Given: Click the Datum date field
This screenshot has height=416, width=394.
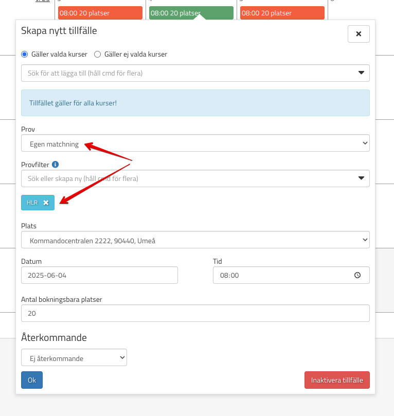Looking at the screenshot, I should coord(99,275).
